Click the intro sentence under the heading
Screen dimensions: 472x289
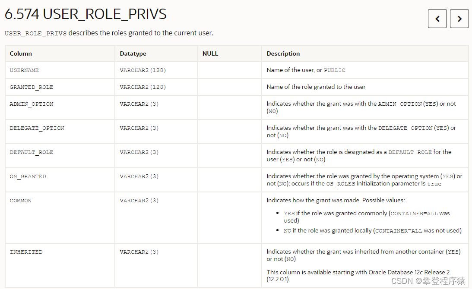[x=109, y=33]
